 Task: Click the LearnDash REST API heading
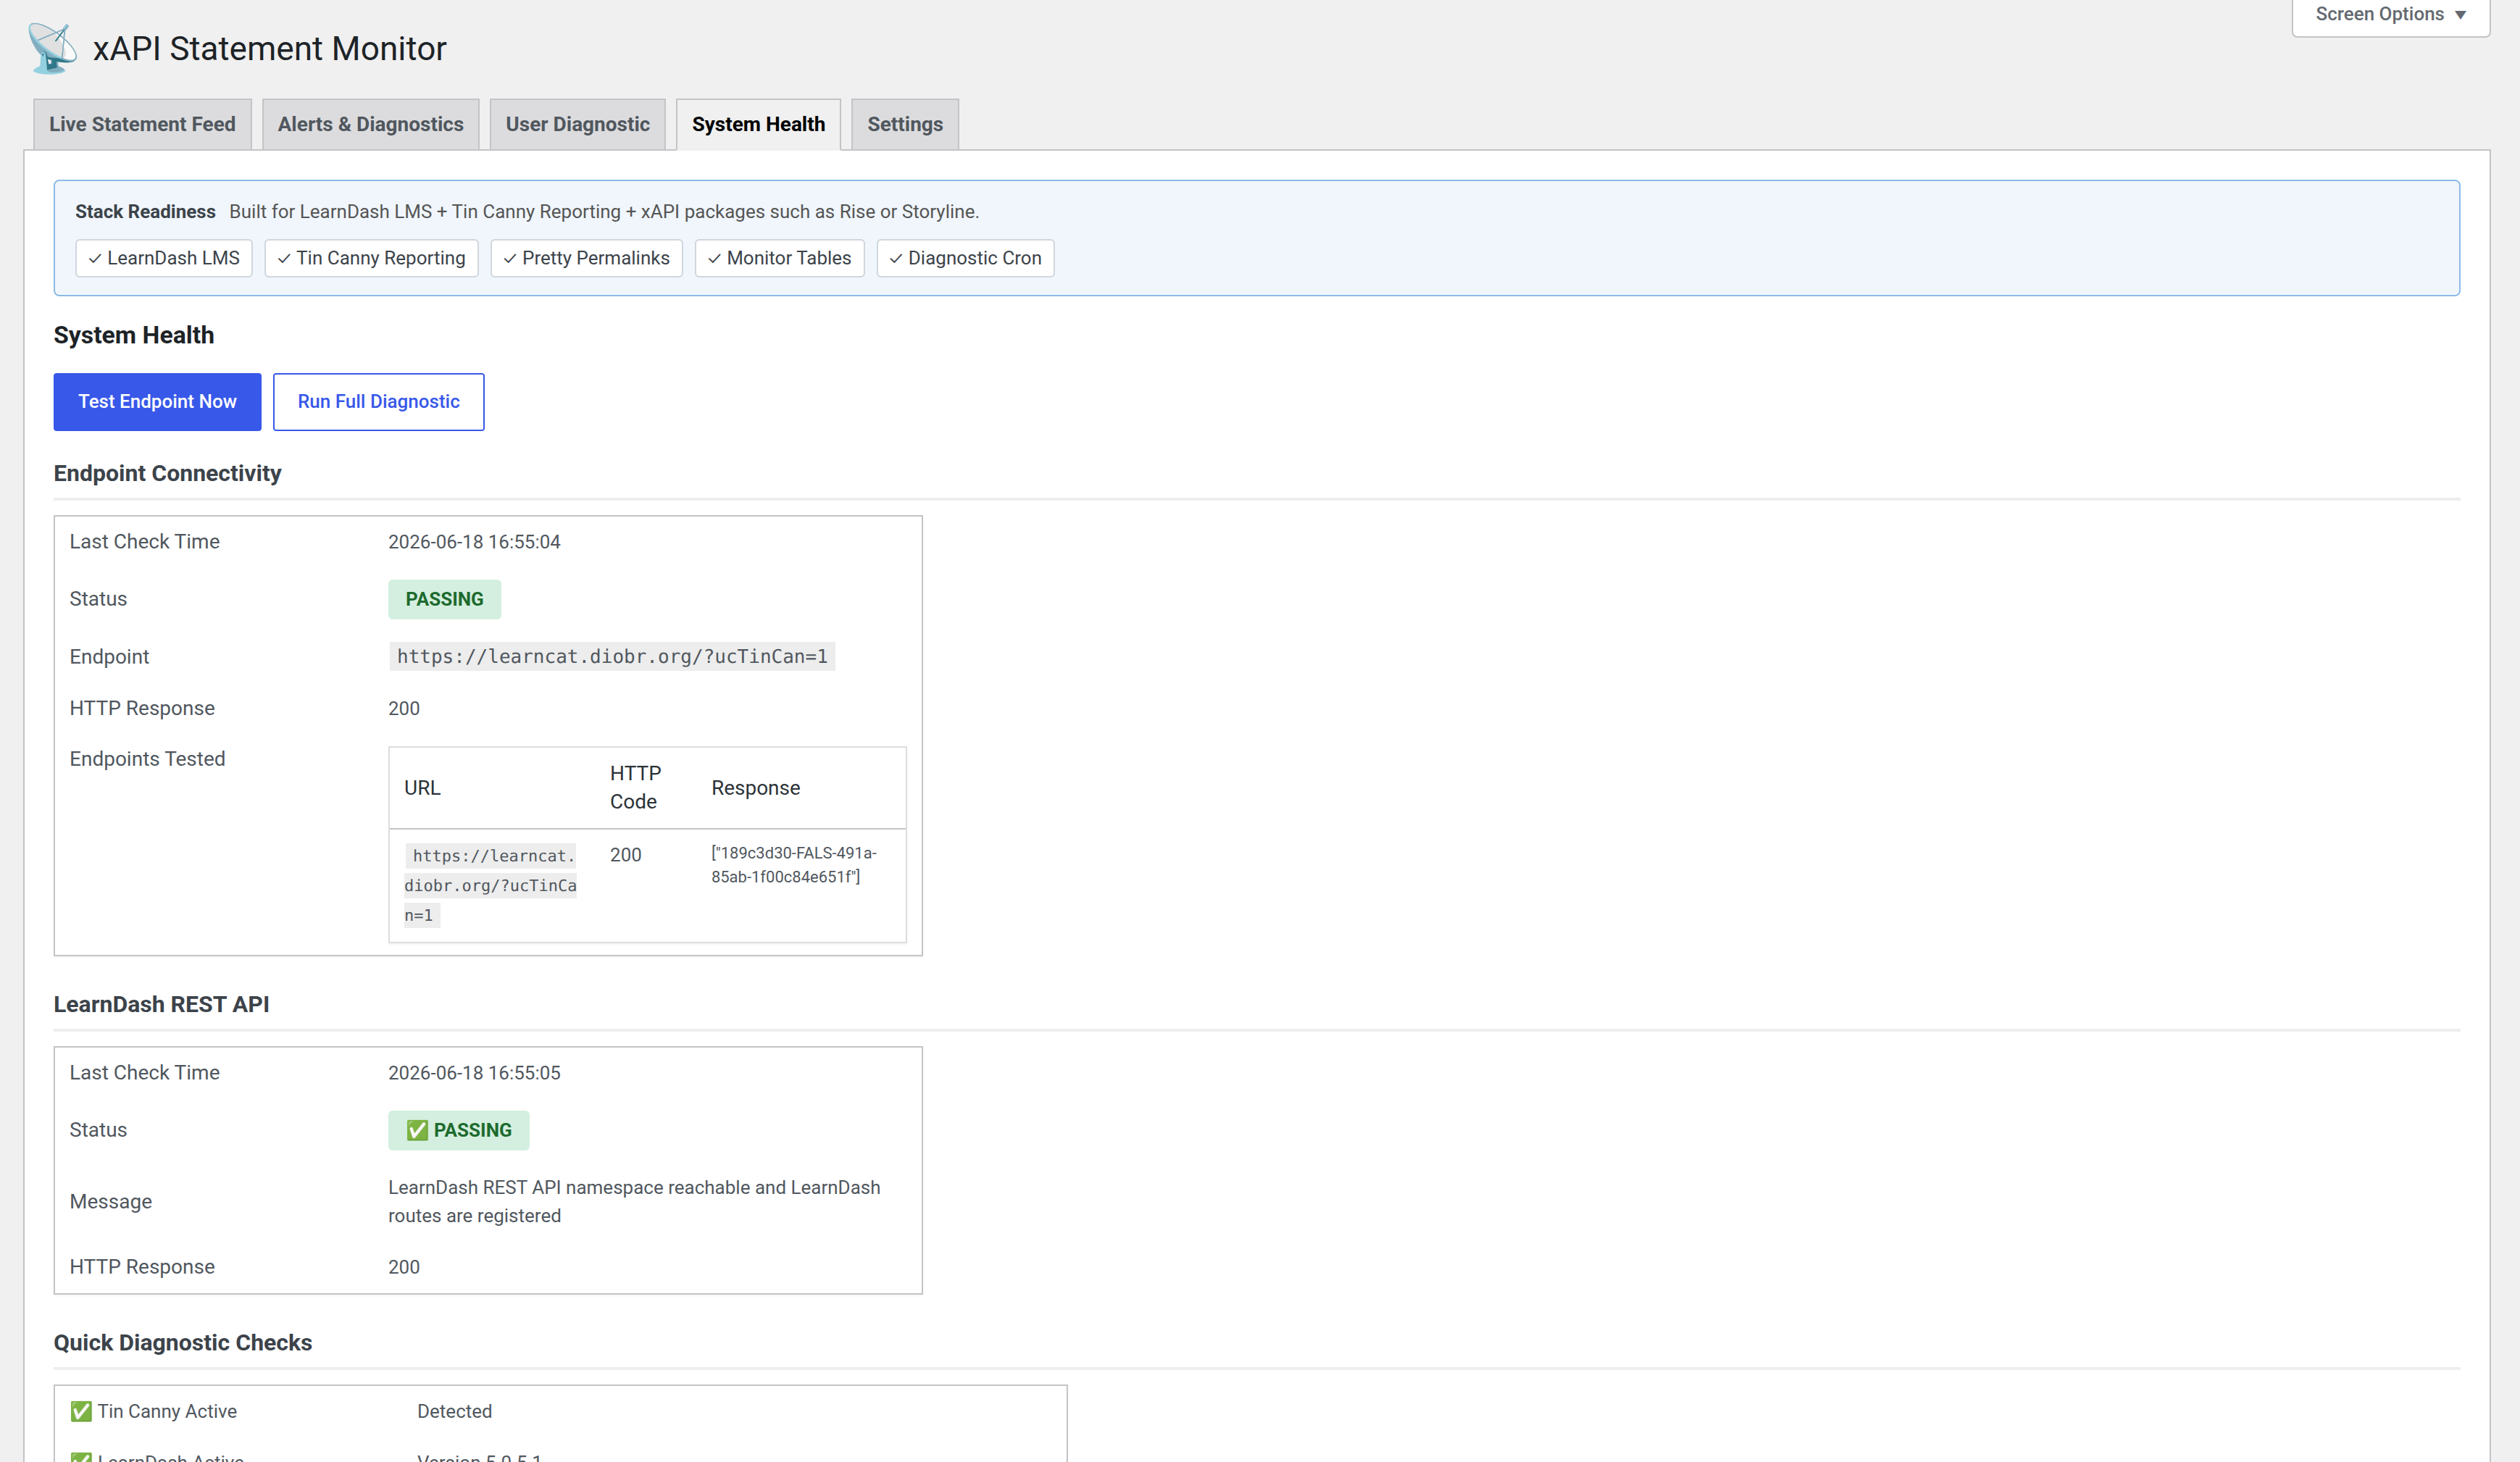click(161, 1004)
